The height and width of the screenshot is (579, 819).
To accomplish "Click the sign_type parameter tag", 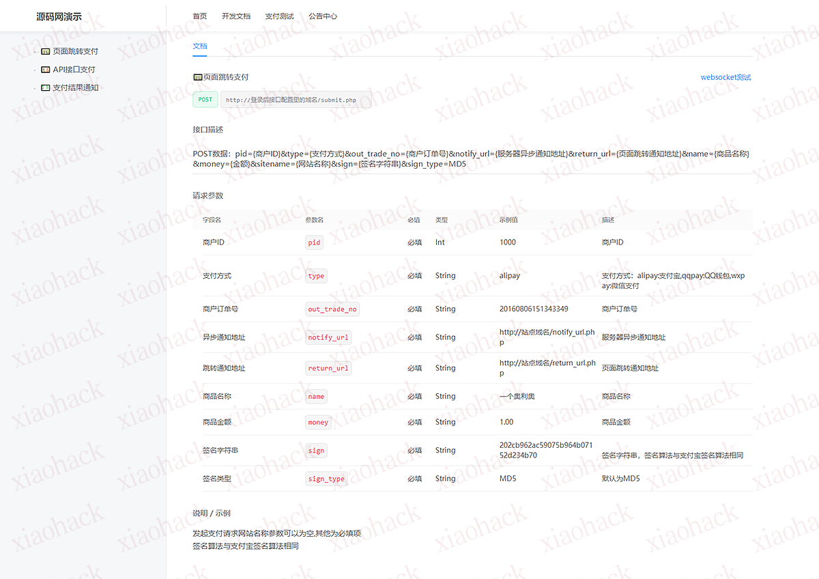I will click(x=326, y=479).
